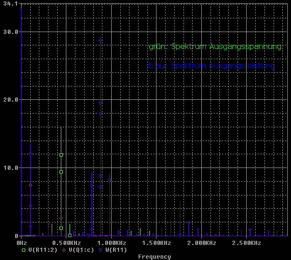Click the 2.500KHz x-axis label
The height and width of the screenshot is (260, 291).
(247, 243)
